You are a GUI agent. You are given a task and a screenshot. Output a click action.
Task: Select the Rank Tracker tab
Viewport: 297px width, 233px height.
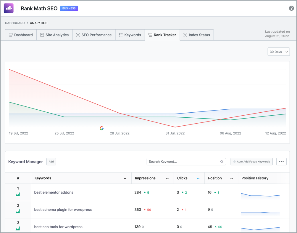(162, 35)
